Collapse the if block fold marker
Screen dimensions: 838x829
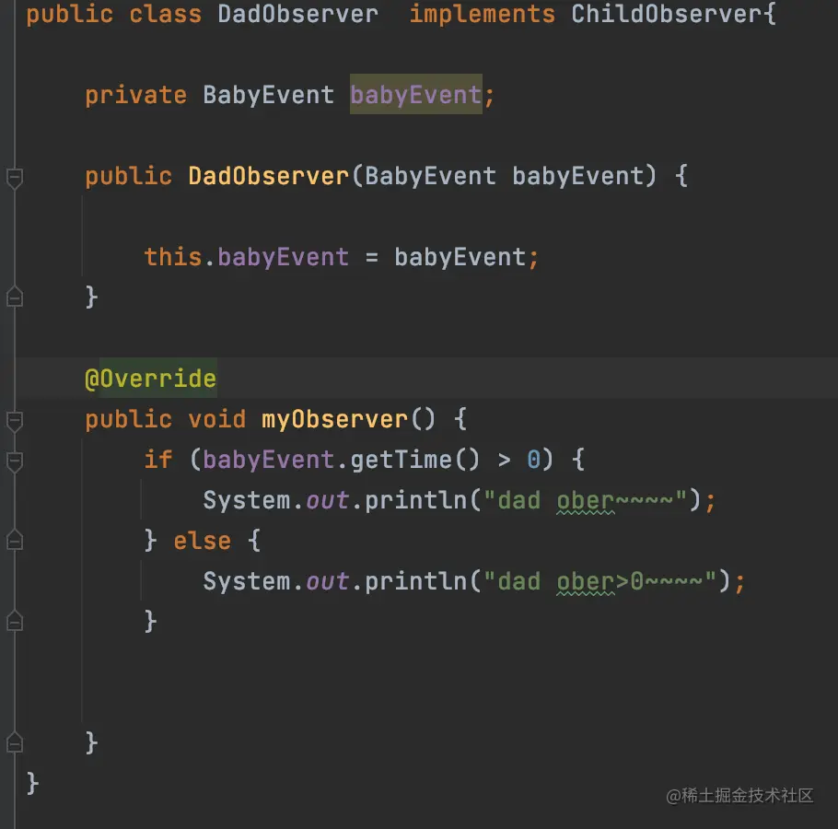[x=15, y=461]
